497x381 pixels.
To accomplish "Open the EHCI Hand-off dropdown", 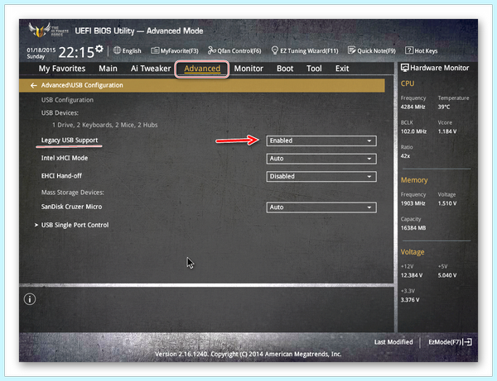I will 321,176.
